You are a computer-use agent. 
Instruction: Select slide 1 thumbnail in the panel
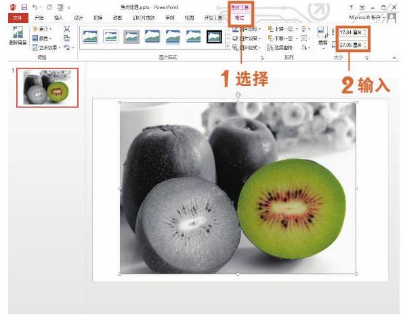[47, 87]
